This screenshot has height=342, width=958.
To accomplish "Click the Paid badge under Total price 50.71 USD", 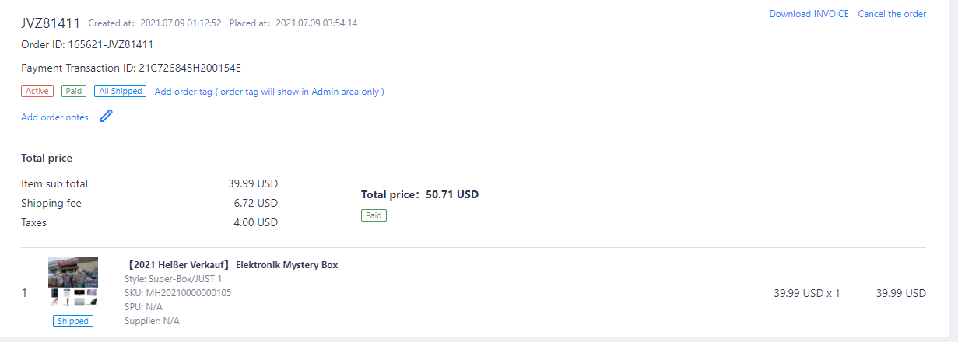I will tap(374, 215).
